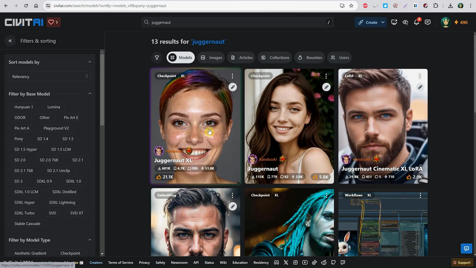
Task: Toggle the SDXL 1.0 base model filter
Action: (x=73, y=181)
